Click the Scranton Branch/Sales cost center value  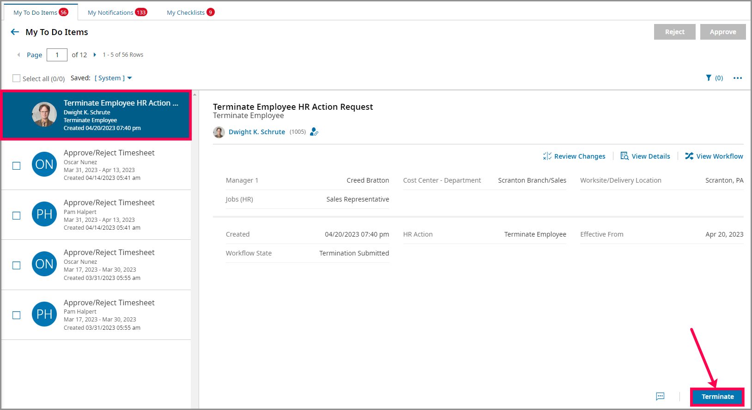click(532, 180)
